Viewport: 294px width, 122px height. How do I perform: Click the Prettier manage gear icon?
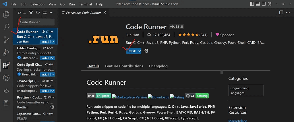coord(52,107)
